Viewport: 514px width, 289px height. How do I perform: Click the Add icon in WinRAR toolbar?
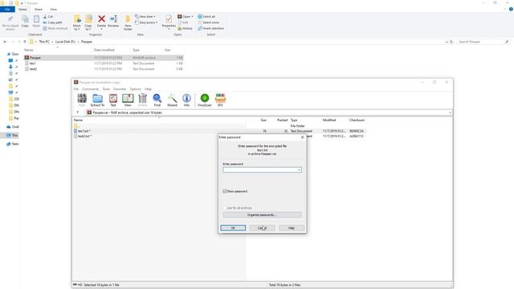[x=82, y=100]
